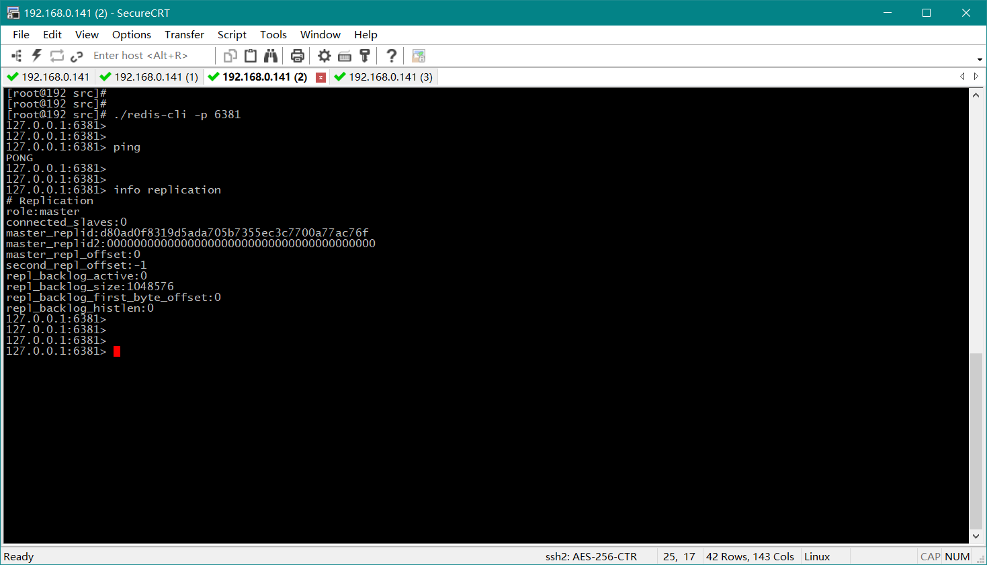987x565 pixels.
Task: Open Find with the binoculars icon
Action: click(271, 56)
